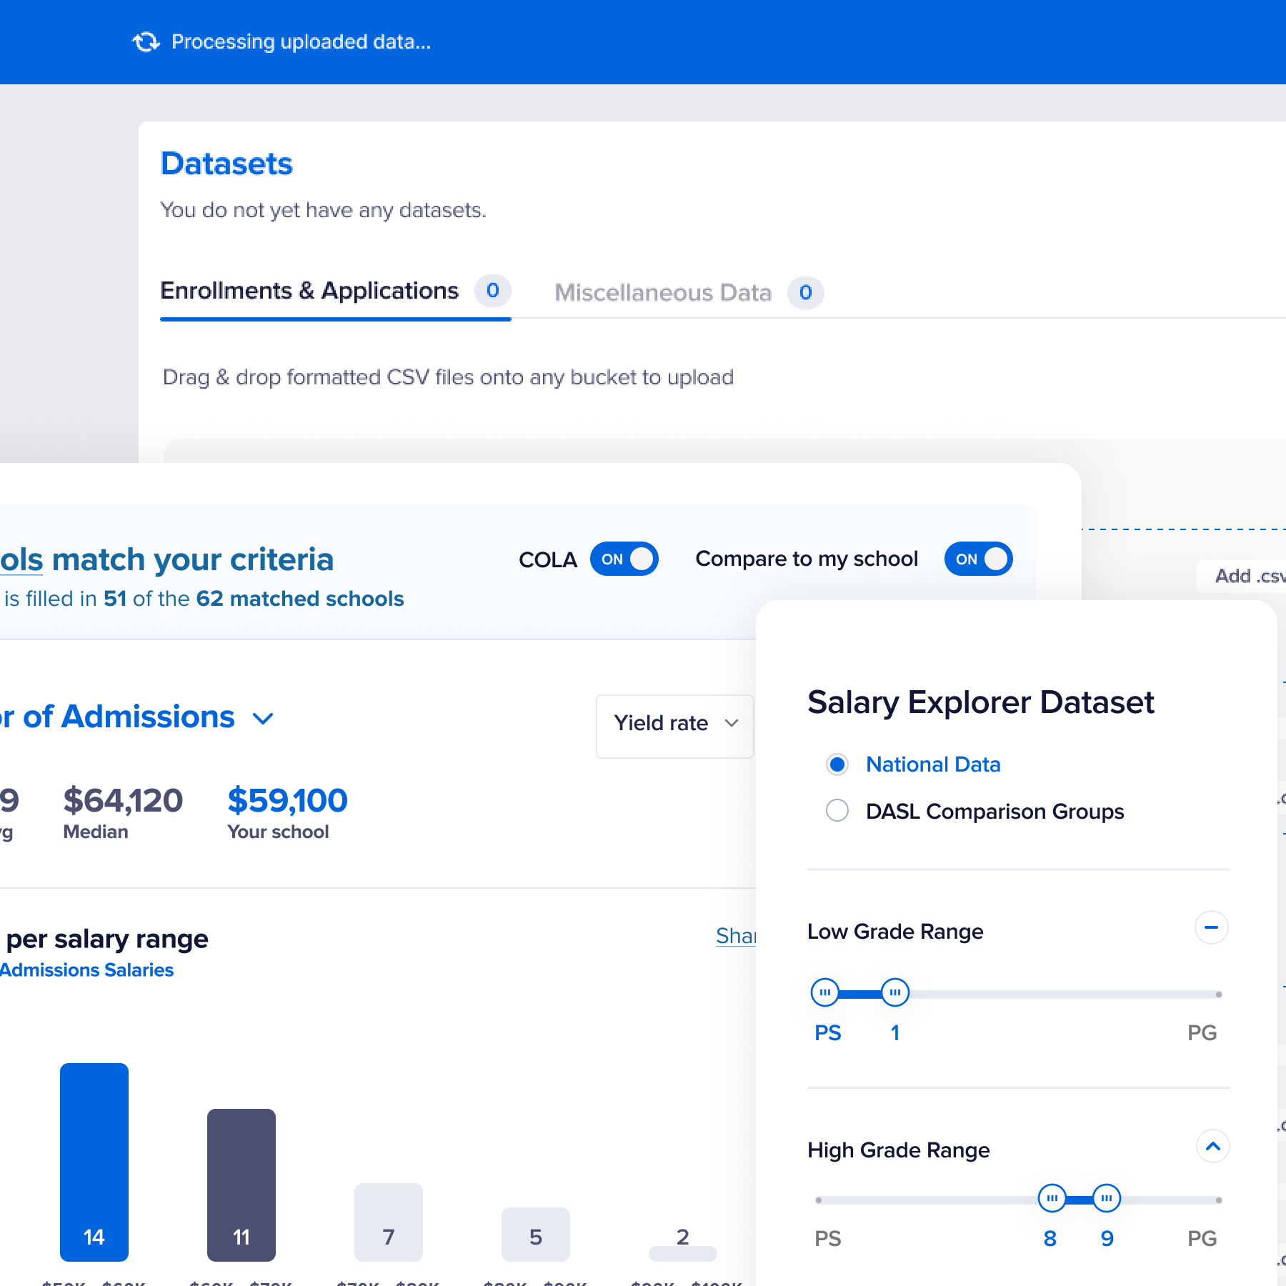Select the National Data radio option
The image size is (1286, 1286).
[x=837, y=764]
